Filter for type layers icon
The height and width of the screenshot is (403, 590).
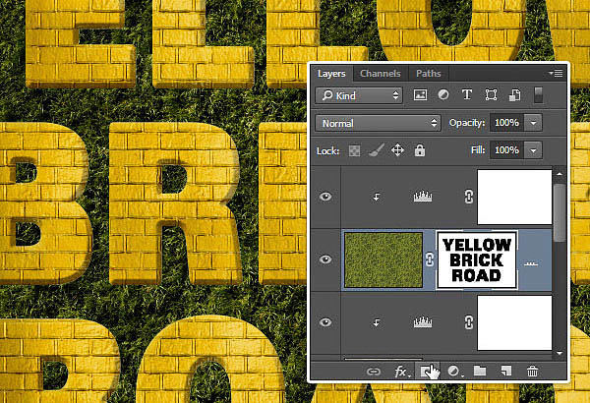click(x=467, y=94)
